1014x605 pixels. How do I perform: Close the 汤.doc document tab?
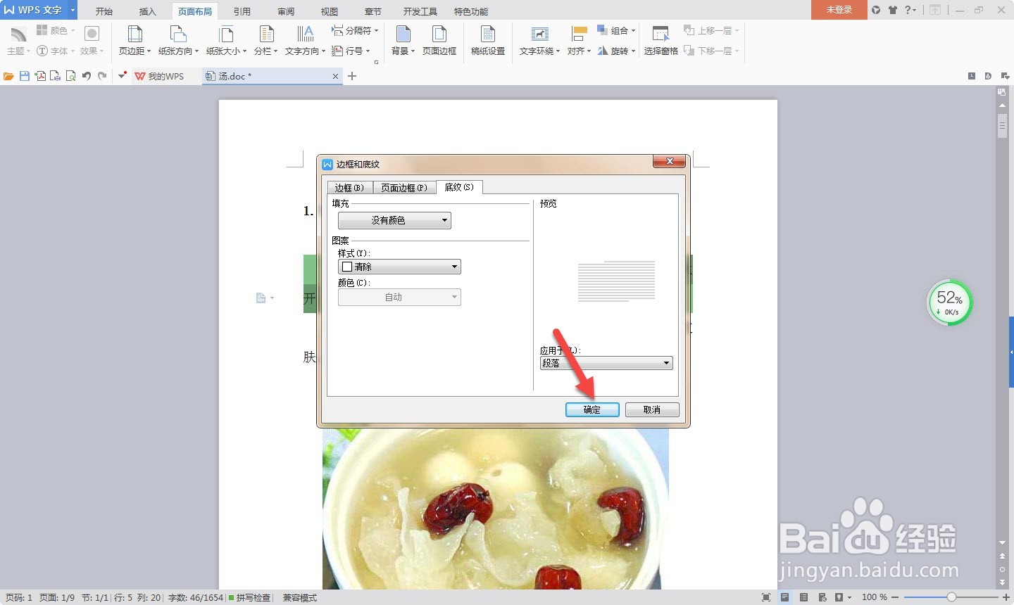pos(335,76)
